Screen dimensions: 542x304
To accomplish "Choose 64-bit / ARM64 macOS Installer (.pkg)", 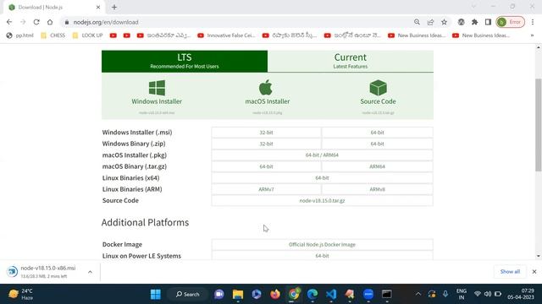I will click(322, 155).
